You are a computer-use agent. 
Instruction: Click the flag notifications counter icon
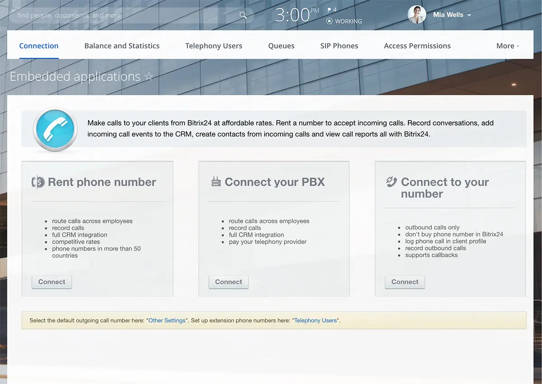[x=329, y=10]
